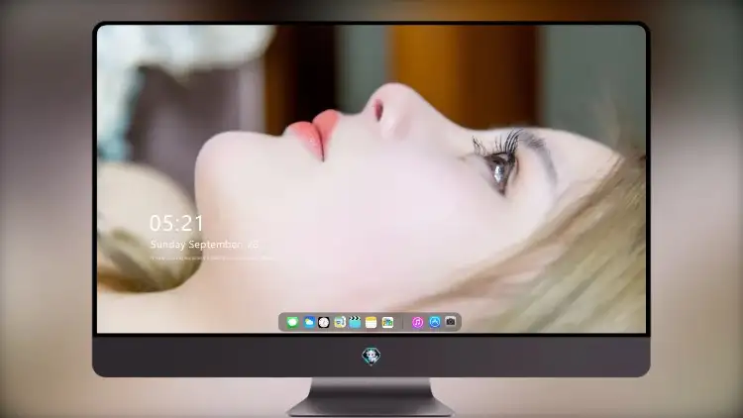Open the clapperboard video app in dock
743x418 pixels.
tap(355, 322)
